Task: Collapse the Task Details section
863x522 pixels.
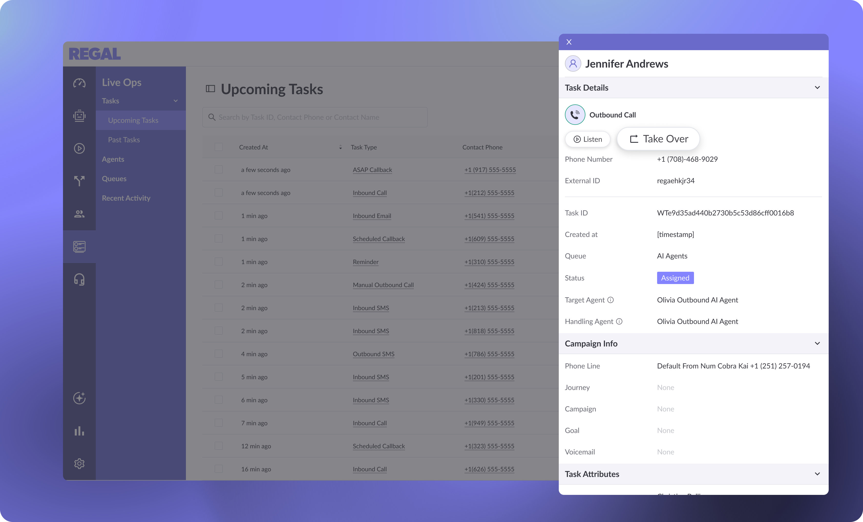Action: point(817,88)
